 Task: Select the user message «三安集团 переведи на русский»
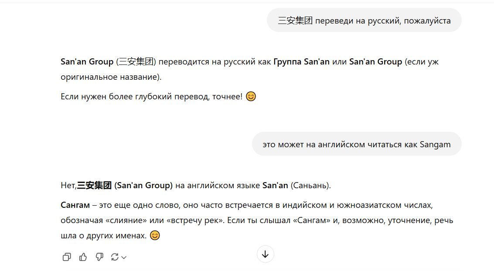coord(364,20)
